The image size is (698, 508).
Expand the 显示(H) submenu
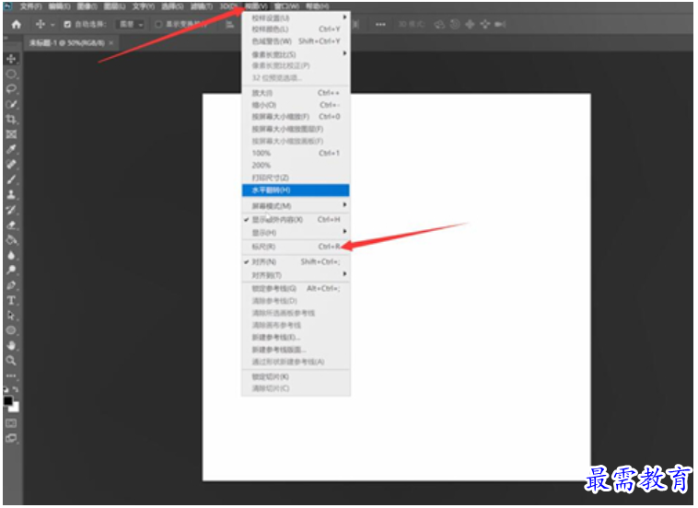(296, 233)
